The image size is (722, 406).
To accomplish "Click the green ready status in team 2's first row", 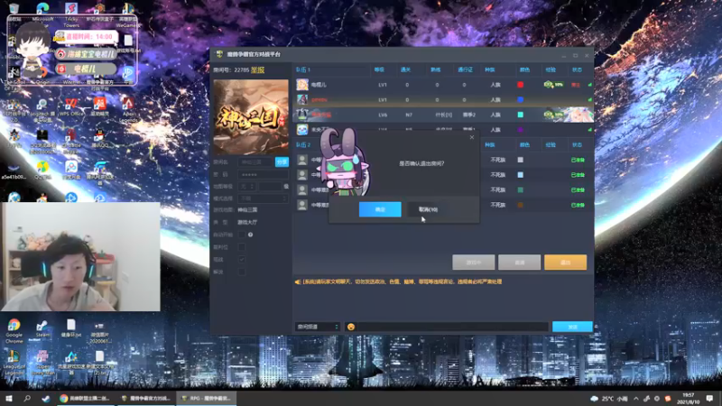I will click(578, 160).
